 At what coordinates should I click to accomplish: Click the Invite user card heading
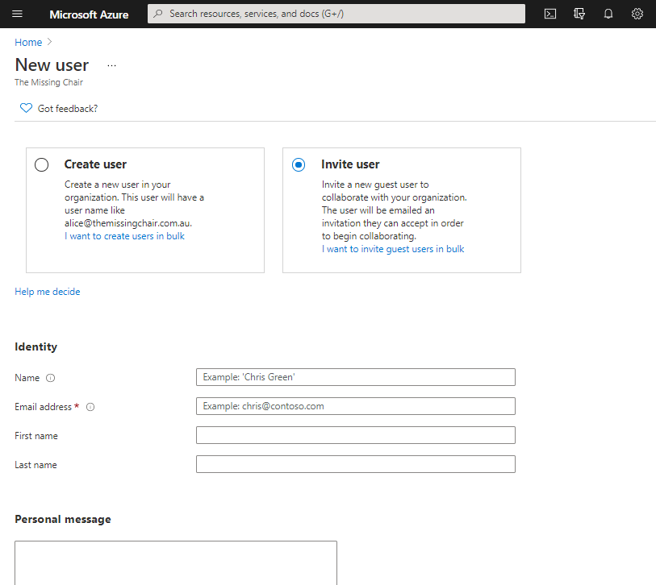(350, 164)
